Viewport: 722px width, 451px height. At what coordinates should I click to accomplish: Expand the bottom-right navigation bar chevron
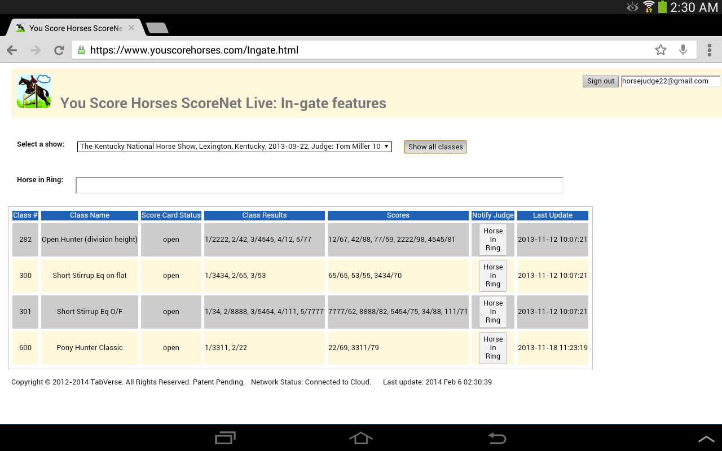(706, 439)
